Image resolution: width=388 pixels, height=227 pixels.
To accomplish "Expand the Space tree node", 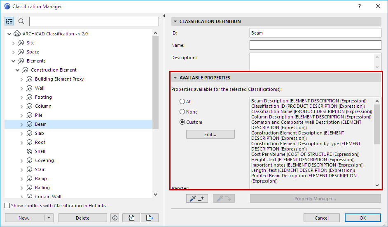I will tap(13, 52).
